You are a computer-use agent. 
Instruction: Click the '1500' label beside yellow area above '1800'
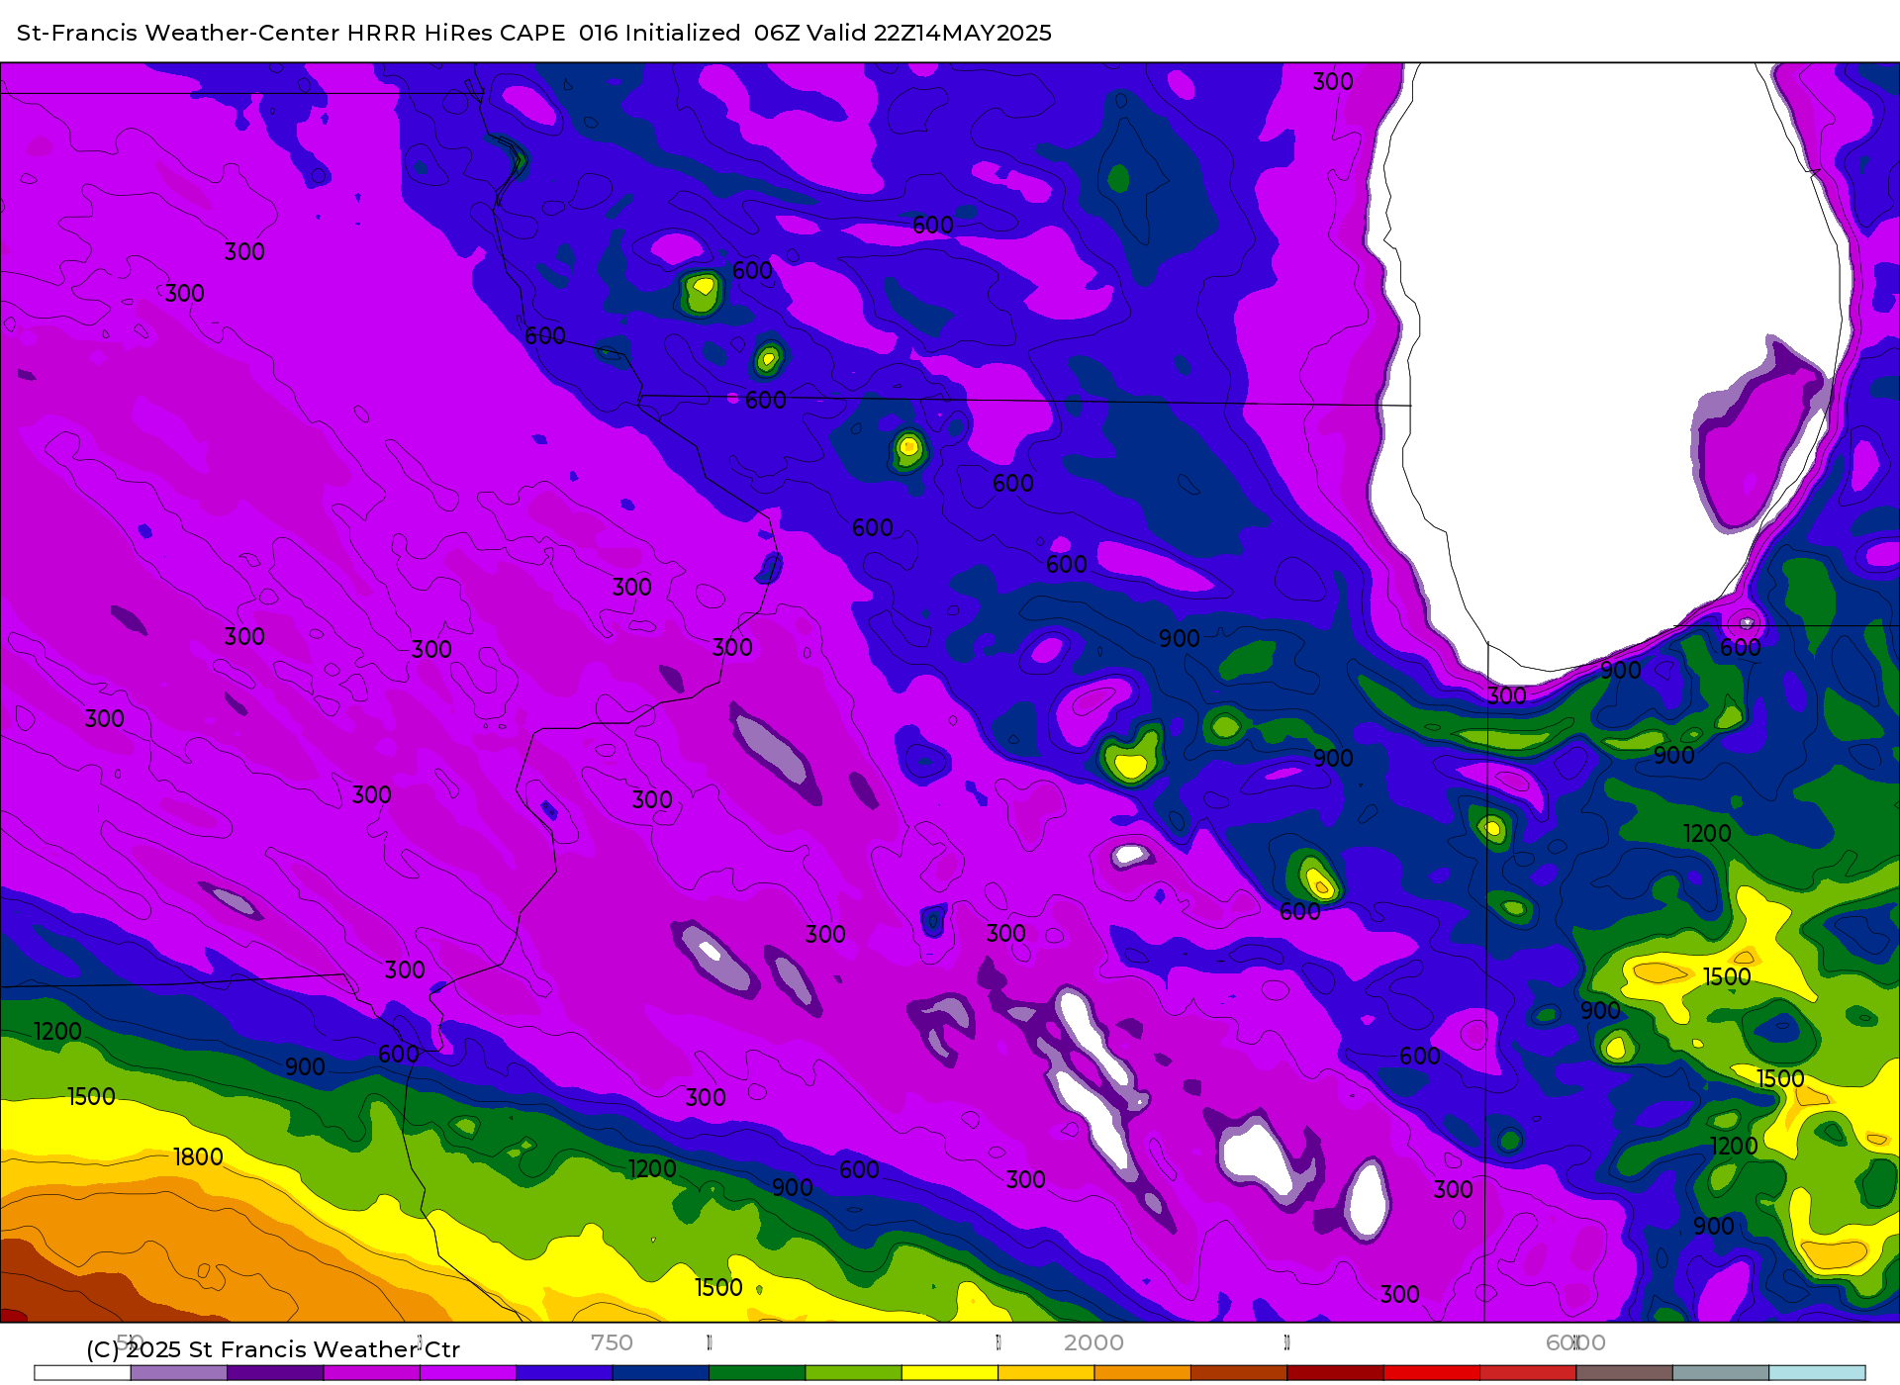coord(91,1096)
